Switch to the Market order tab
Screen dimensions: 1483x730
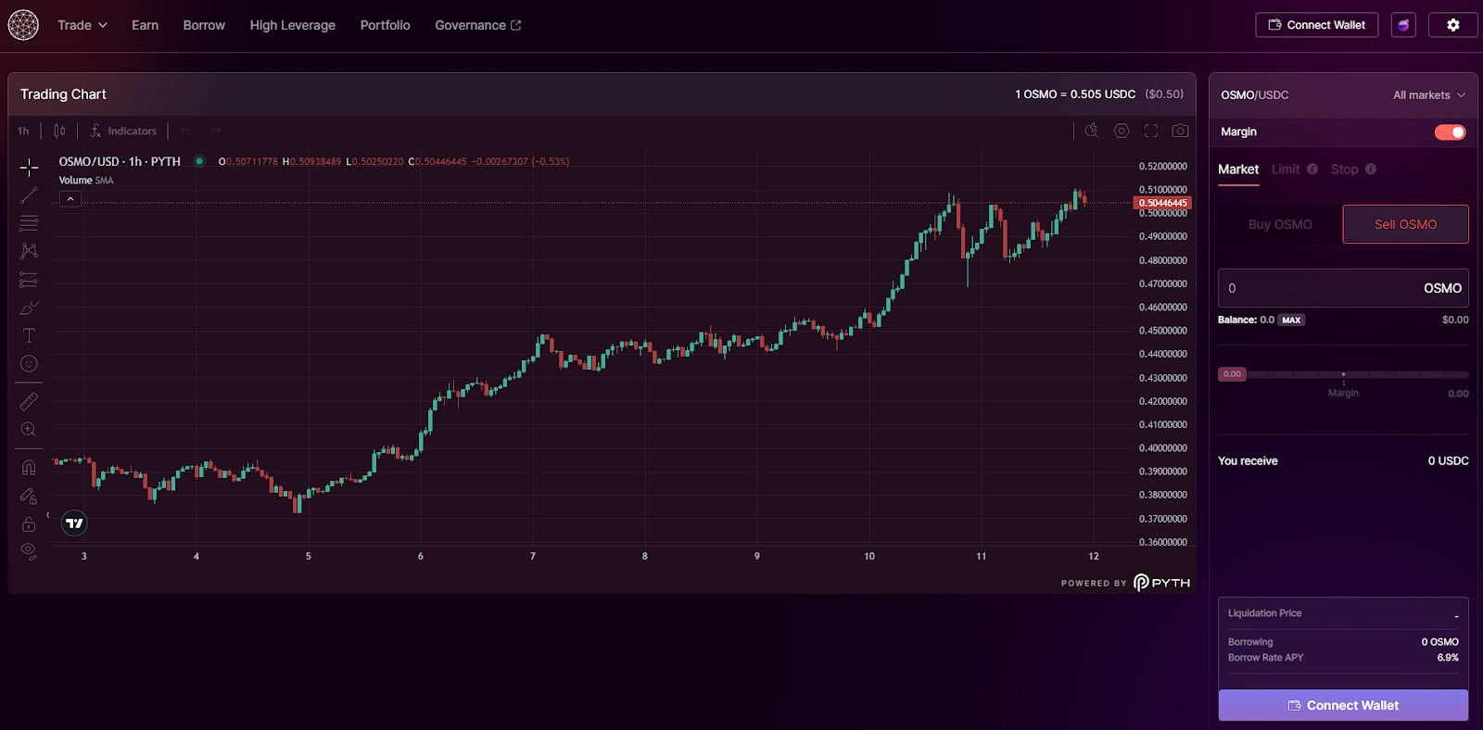click(1238, 170)
